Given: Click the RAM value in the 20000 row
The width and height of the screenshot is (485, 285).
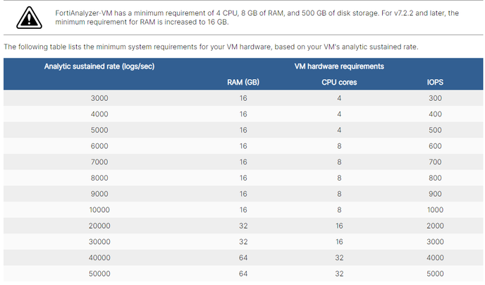Looking at the screenshot, I should [x=243, y=226].
